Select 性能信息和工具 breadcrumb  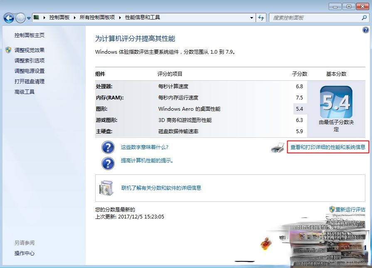tap(143, 17)
